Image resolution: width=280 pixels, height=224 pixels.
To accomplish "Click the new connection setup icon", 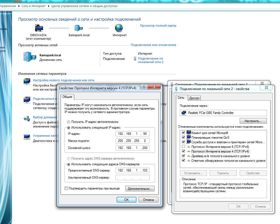I will click(x=27, y=82).
